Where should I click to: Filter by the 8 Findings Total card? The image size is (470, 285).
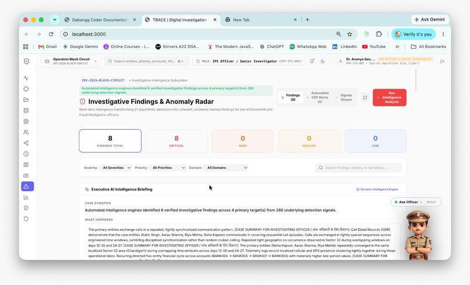[110, 141]
